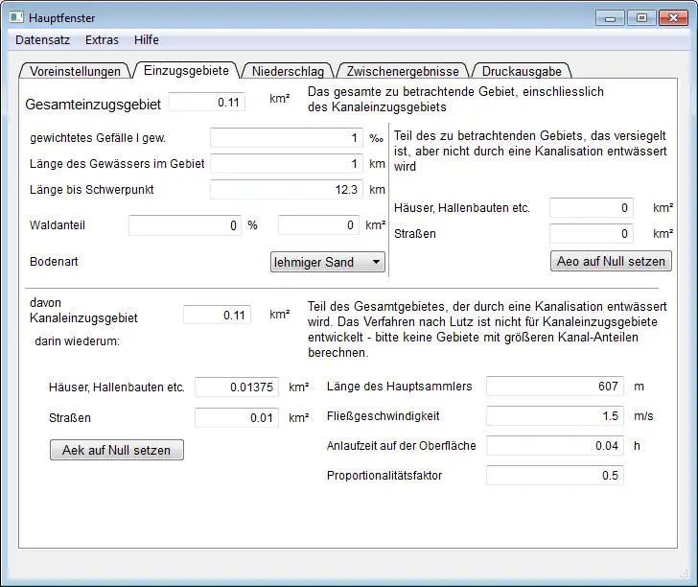Viewport: 698px width, 587px height.
Task: Open the Hilfe menu
Action: (x=147, y=40)
